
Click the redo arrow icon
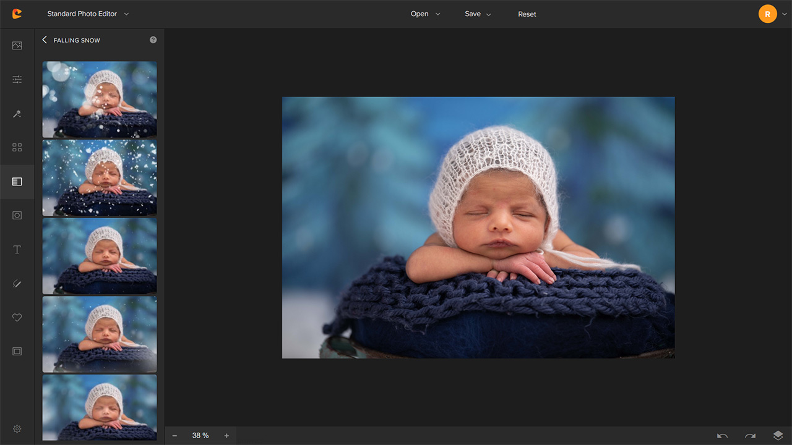(x=750, y=436)
